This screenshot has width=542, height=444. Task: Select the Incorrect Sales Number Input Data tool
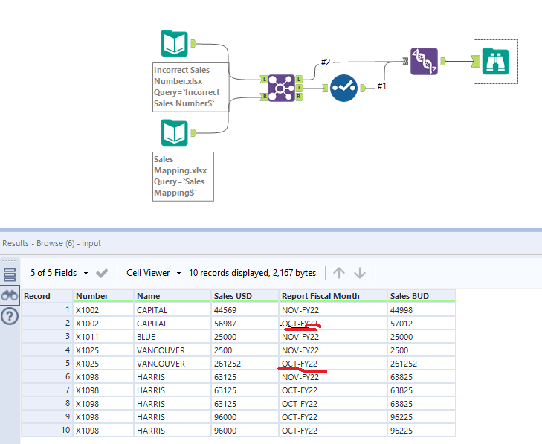[174, 44]
